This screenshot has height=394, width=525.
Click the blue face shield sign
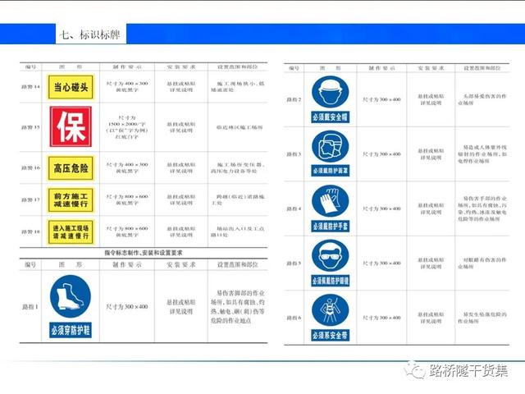pyautogui.click(x=331, y=153)
